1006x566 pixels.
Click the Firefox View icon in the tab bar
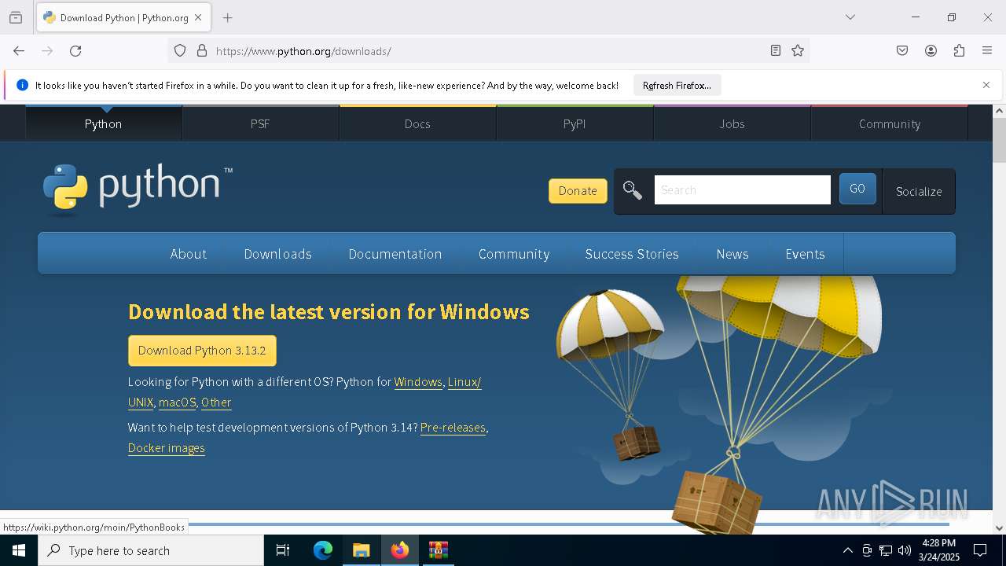(16, 17)
